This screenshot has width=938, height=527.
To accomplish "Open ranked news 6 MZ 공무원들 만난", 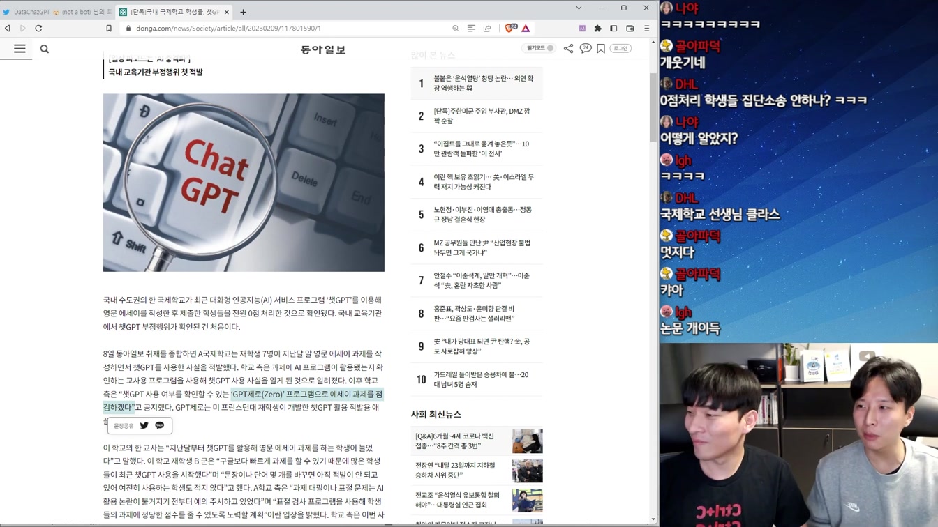I will pos(477,247).
